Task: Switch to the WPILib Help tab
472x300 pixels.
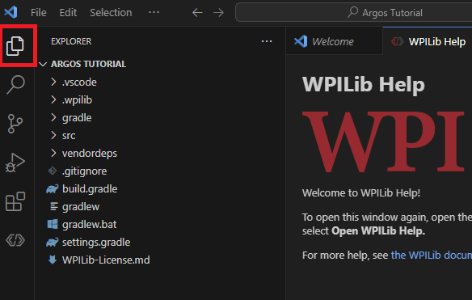Action: pyautogui.click(x=428, y=41)
